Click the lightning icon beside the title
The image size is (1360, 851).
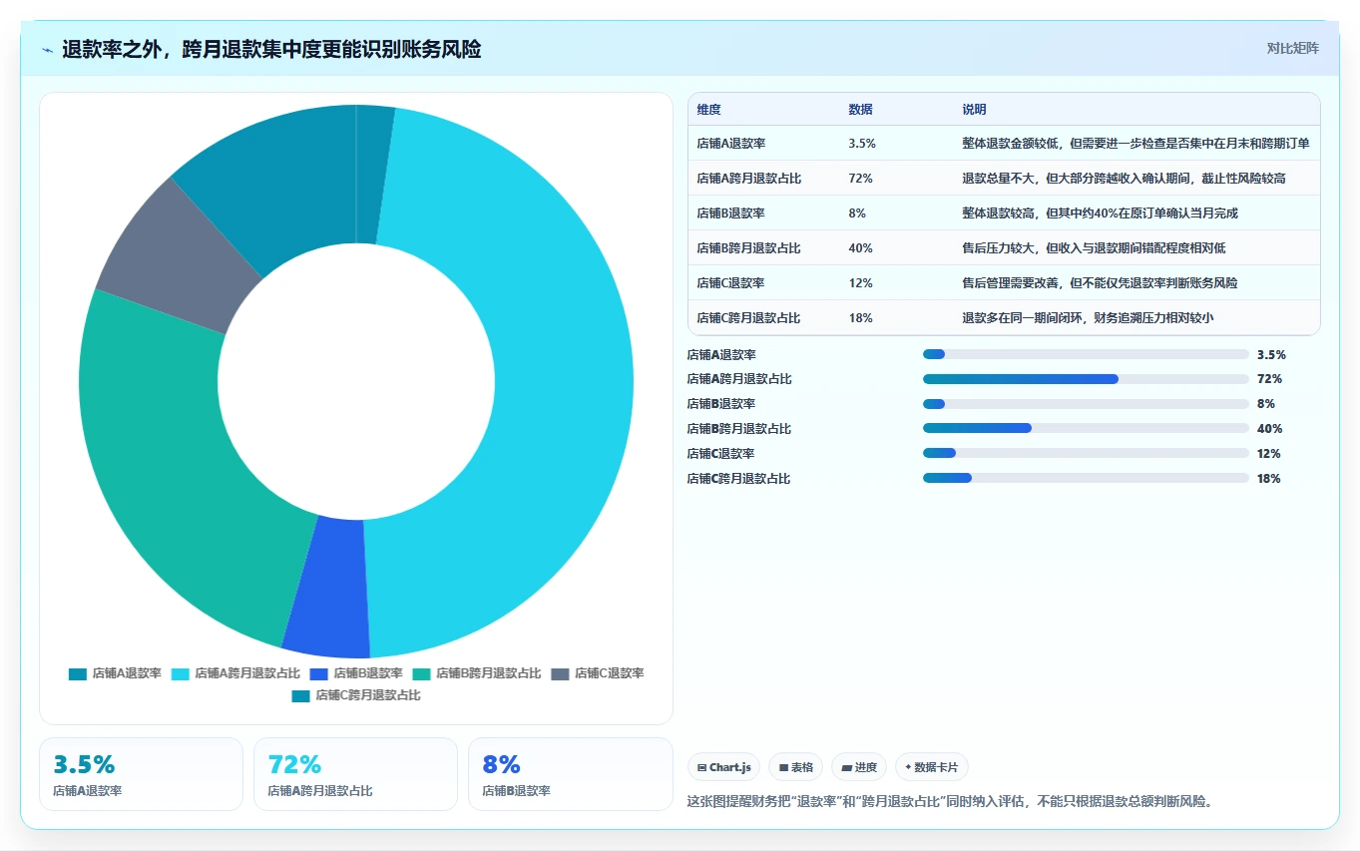[x=48, y=50]
